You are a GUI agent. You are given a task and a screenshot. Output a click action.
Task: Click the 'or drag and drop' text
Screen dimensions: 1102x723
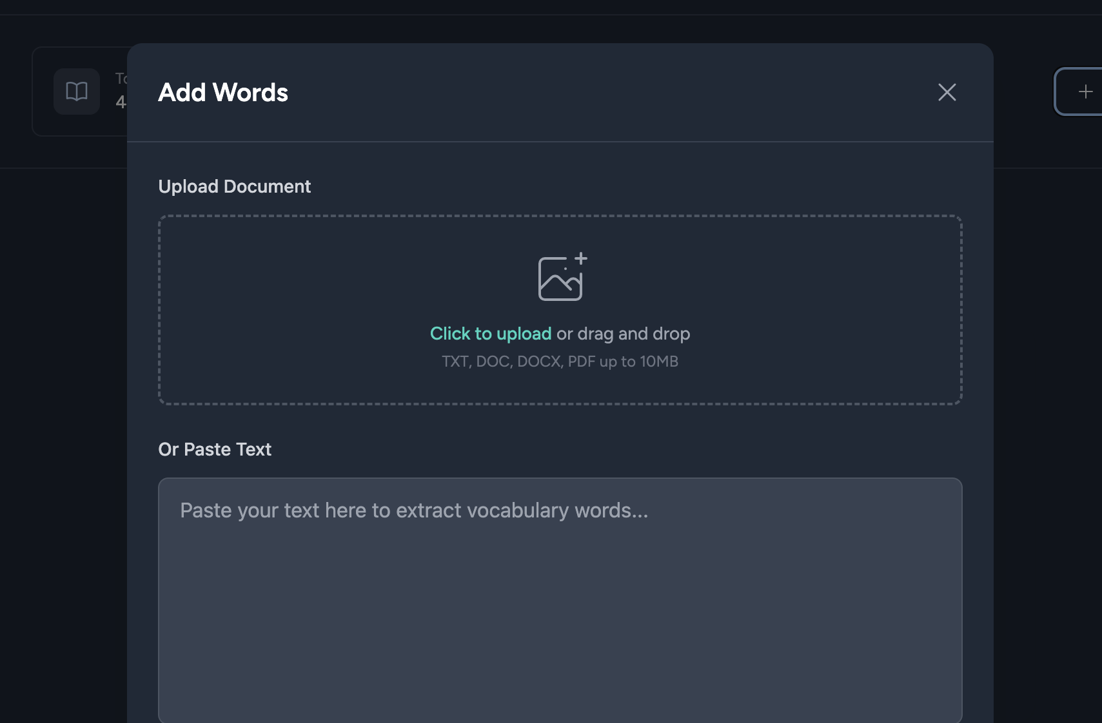(x=623, y=334)
